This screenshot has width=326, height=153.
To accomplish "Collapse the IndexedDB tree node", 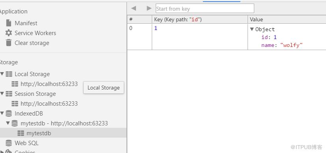I will [2, 113].
